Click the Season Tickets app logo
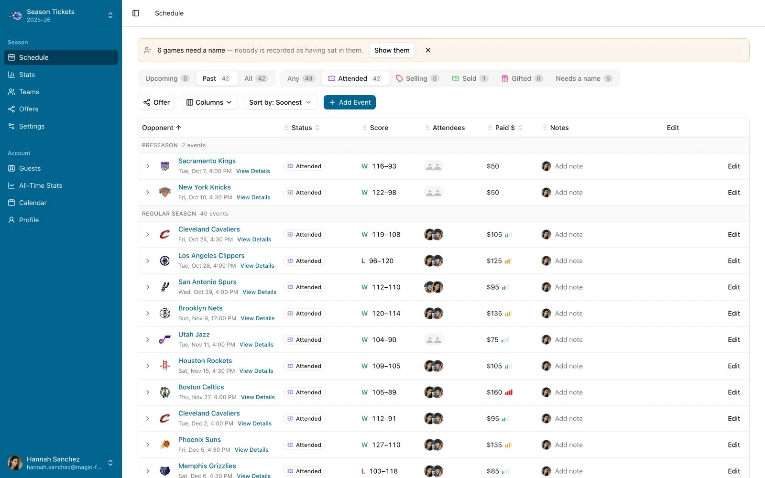The image size is (765, 478). [x=16, y=16]
